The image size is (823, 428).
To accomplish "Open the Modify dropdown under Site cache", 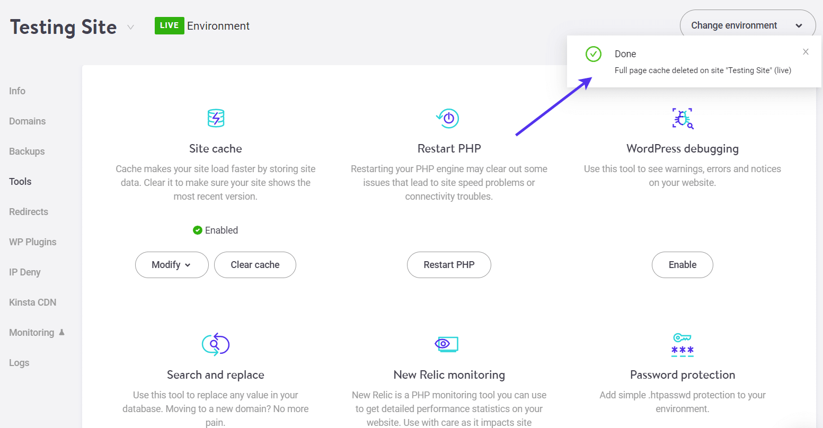I will 172,264.
